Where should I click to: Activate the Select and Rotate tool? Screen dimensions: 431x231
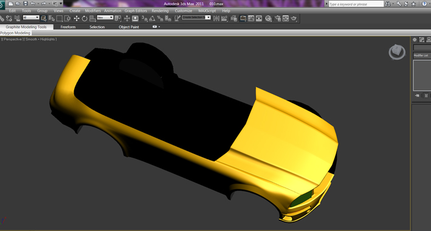(x=84, y=18)
